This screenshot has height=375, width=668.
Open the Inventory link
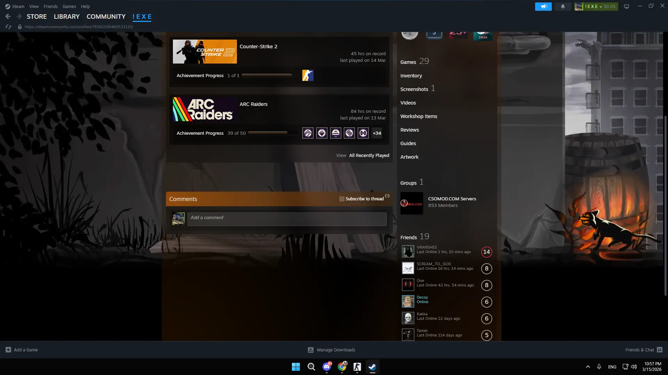(x=411, y=76)
